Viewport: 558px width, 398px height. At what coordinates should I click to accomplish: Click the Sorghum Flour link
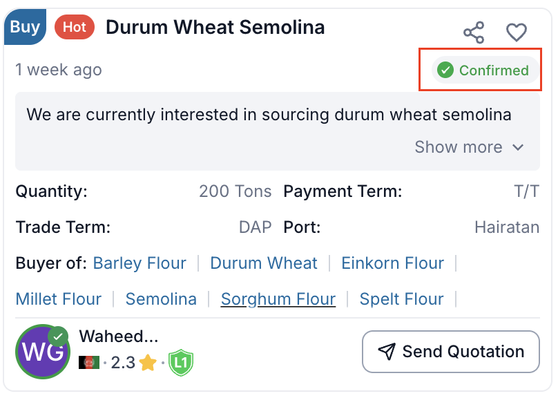pyautogui.click(x=278, y=299)
